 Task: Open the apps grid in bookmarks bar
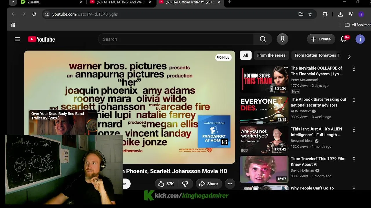click(x=13, y=25)
